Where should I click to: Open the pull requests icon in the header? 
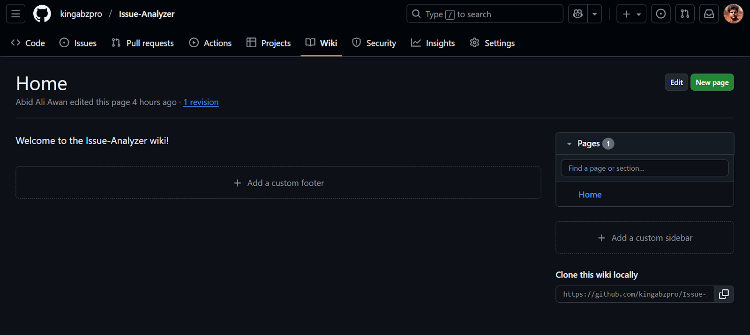pyautogui.click(x=685, y=14)
